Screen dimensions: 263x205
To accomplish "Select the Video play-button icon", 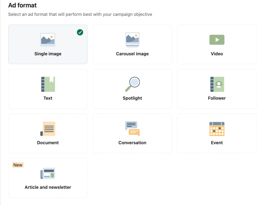I will point(217,40).
